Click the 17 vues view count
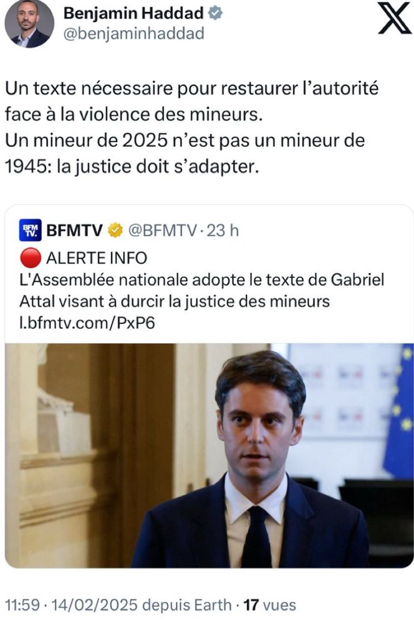Screen dimensions: 414x623 [269, 605]
